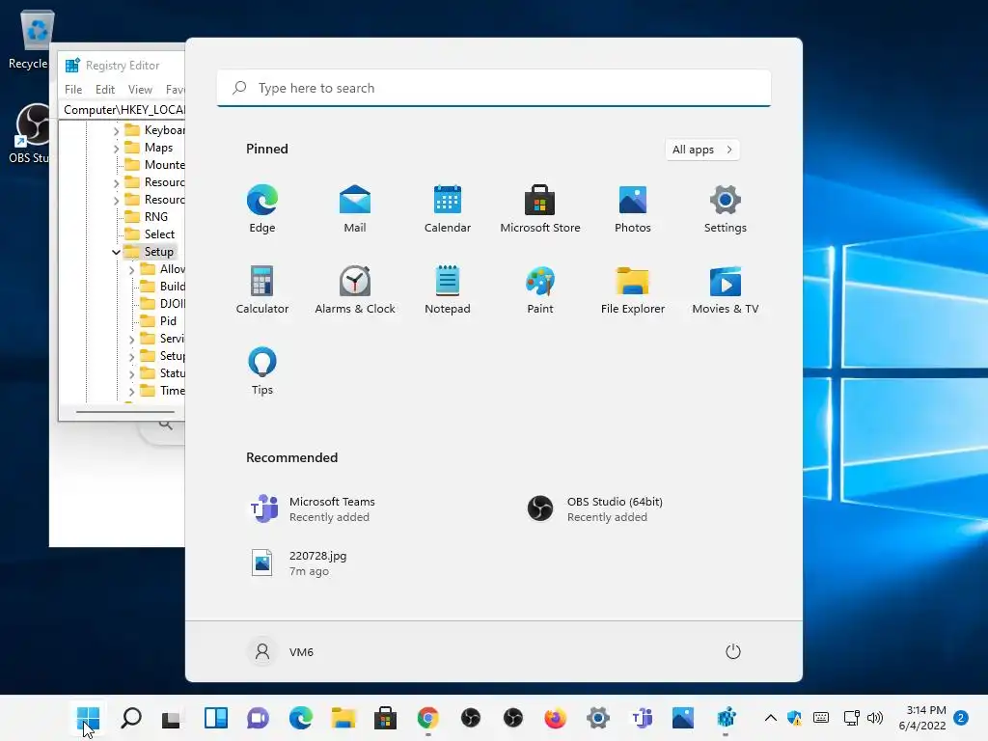988x741 pixels.
Task: Open the Photos taskbar icon
Action: [x=683, y=718]
